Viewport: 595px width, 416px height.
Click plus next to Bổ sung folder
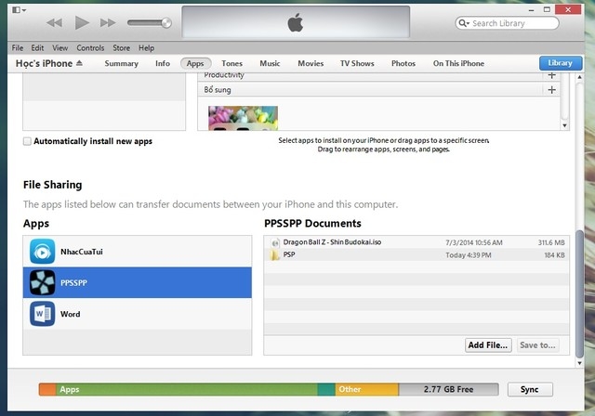tap(551, 90)
